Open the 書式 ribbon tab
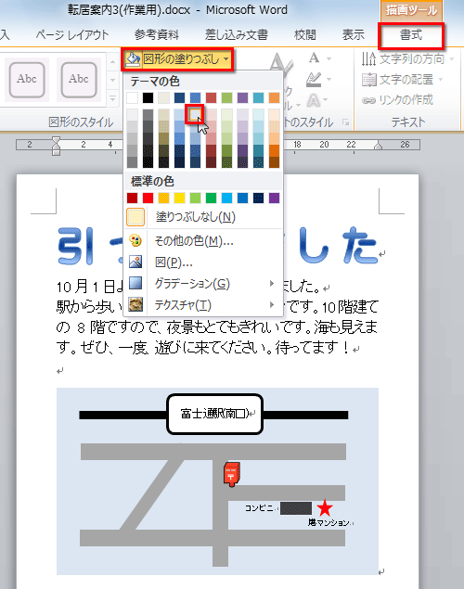The width and height of the screenshot is (464, 589). [411, 35]
